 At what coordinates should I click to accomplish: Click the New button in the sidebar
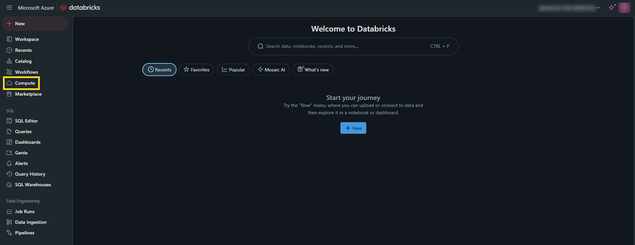[35, 24]
